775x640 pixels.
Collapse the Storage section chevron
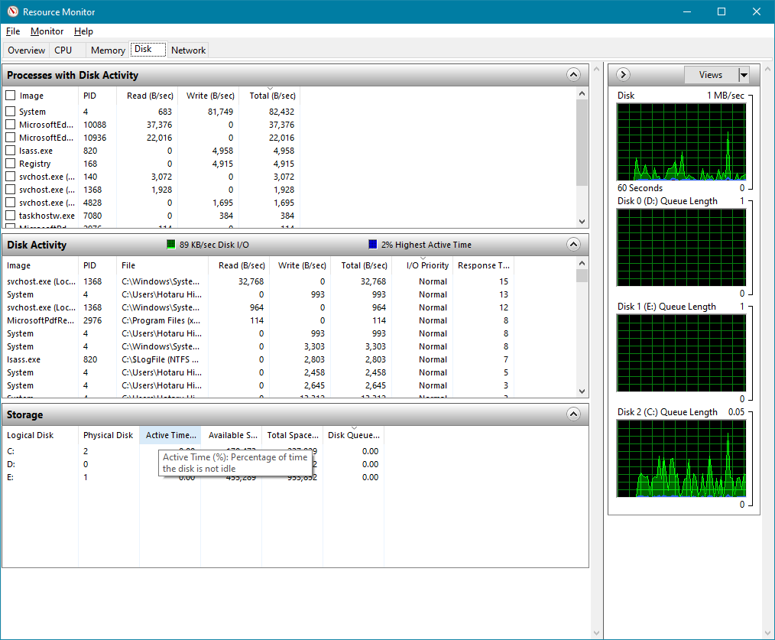[x=573, y=414]
